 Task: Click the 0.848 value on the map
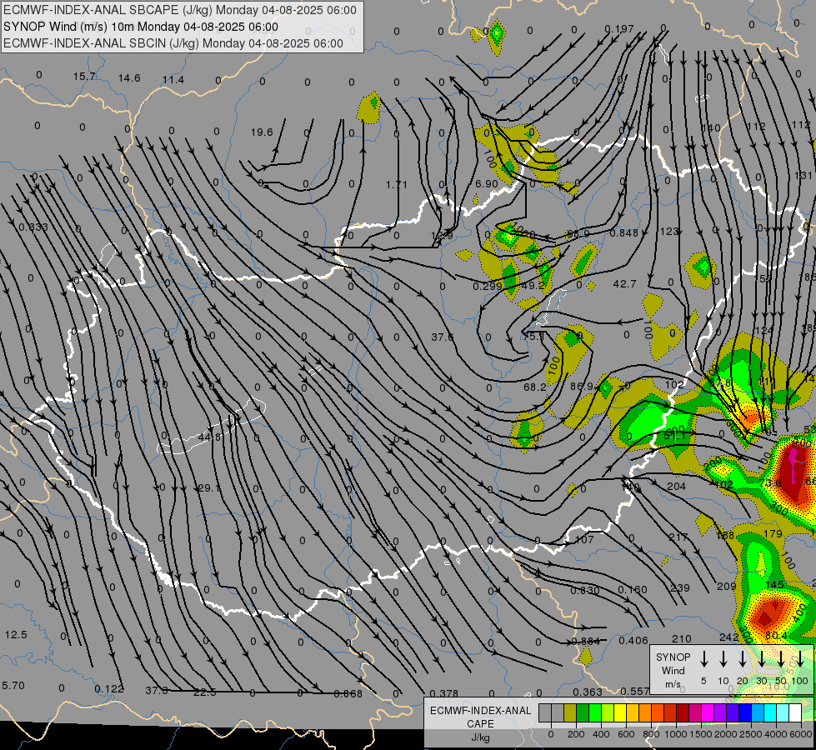[x=624, y=232]
